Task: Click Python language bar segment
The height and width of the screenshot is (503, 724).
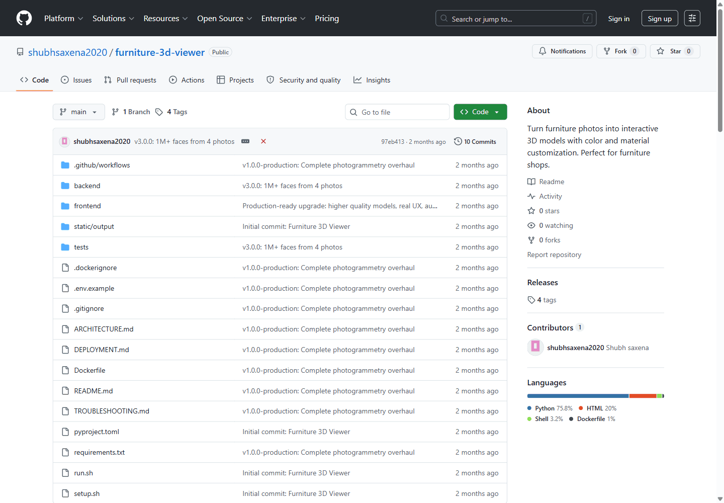Action: 578,396
